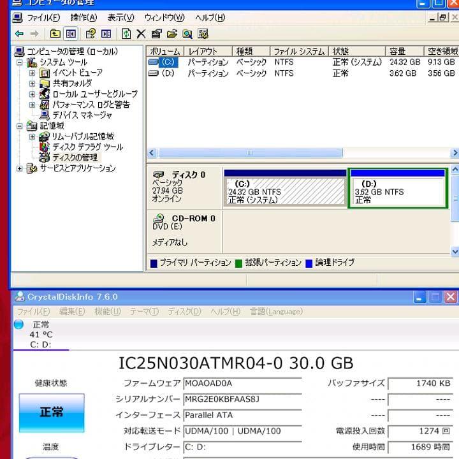
Task: Click the right arrow of the horizontal scrollbar
Action: point(455,153)
